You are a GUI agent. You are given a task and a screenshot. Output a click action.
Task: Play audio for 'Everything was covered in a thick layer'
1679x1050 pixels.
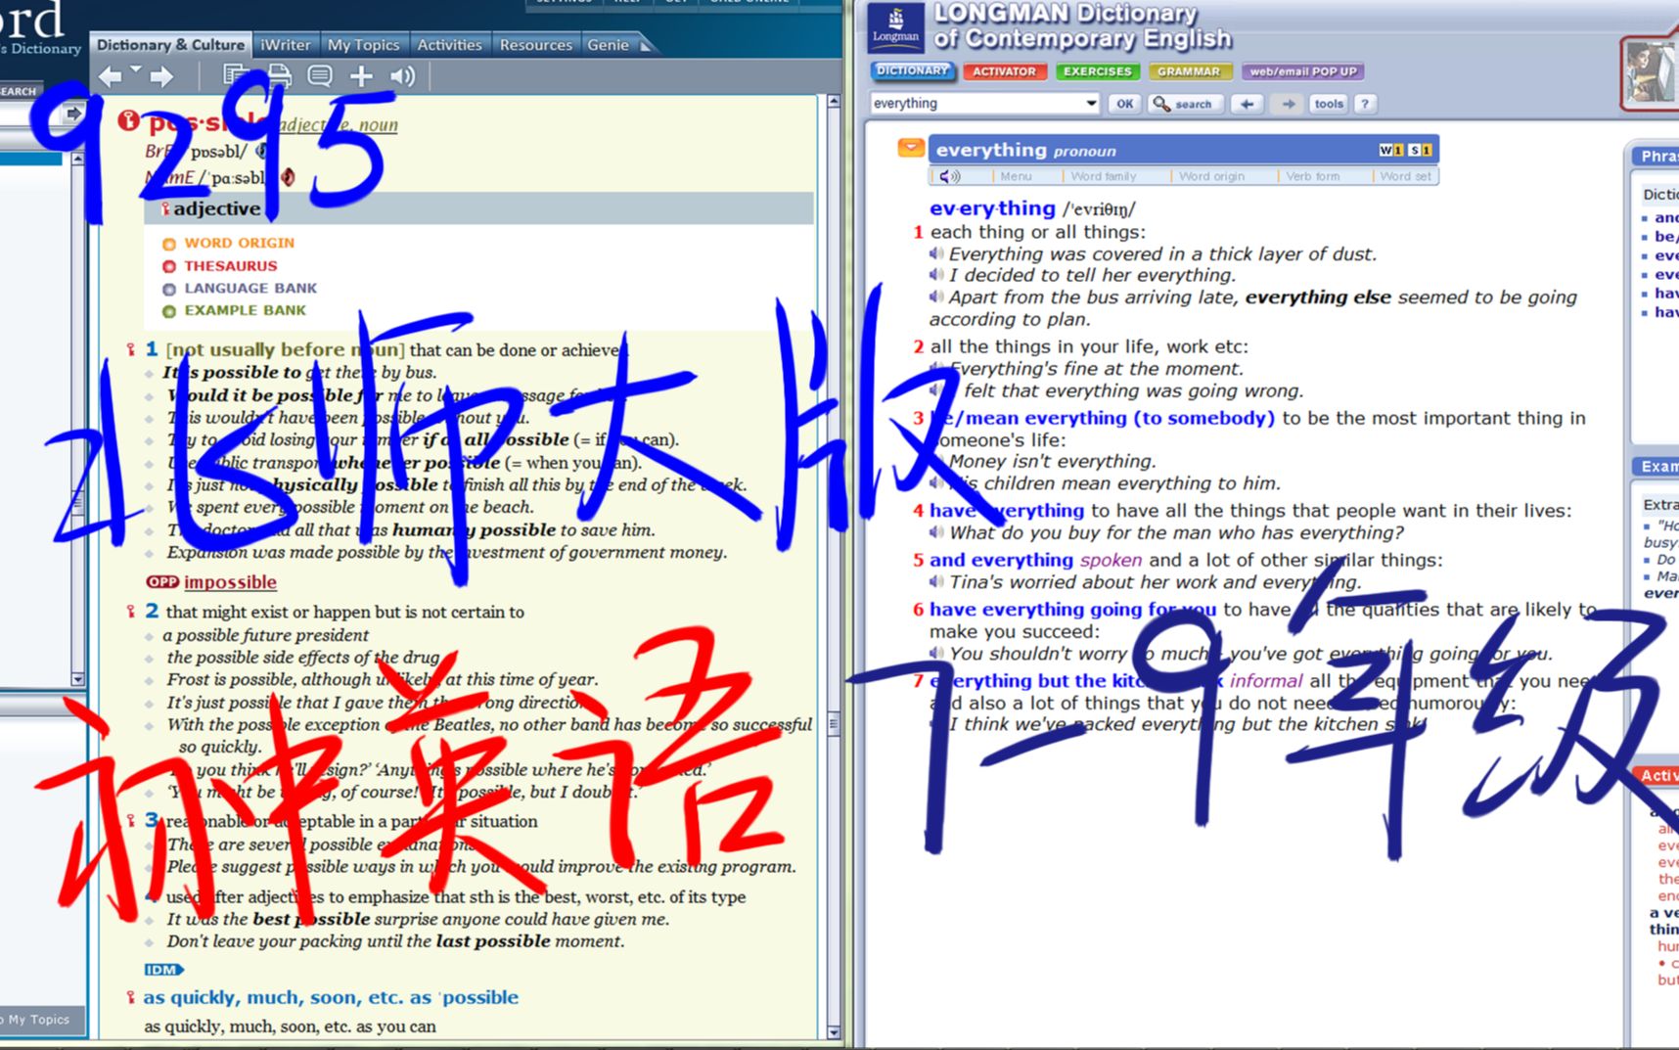(936, 254)
